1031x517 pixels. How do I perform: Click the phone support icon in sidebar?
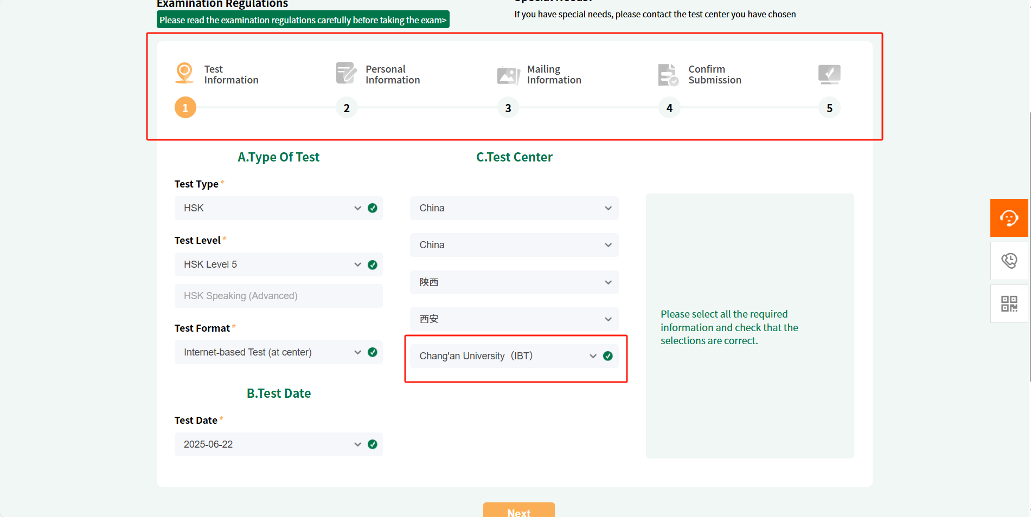tap(1009, 261)
